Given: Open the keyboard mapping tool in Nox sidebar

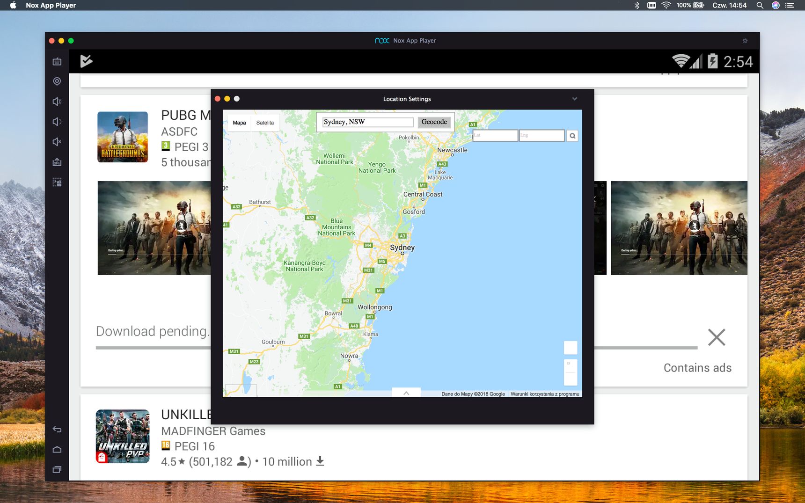Looking at the screenshot, I should point(57,61).
